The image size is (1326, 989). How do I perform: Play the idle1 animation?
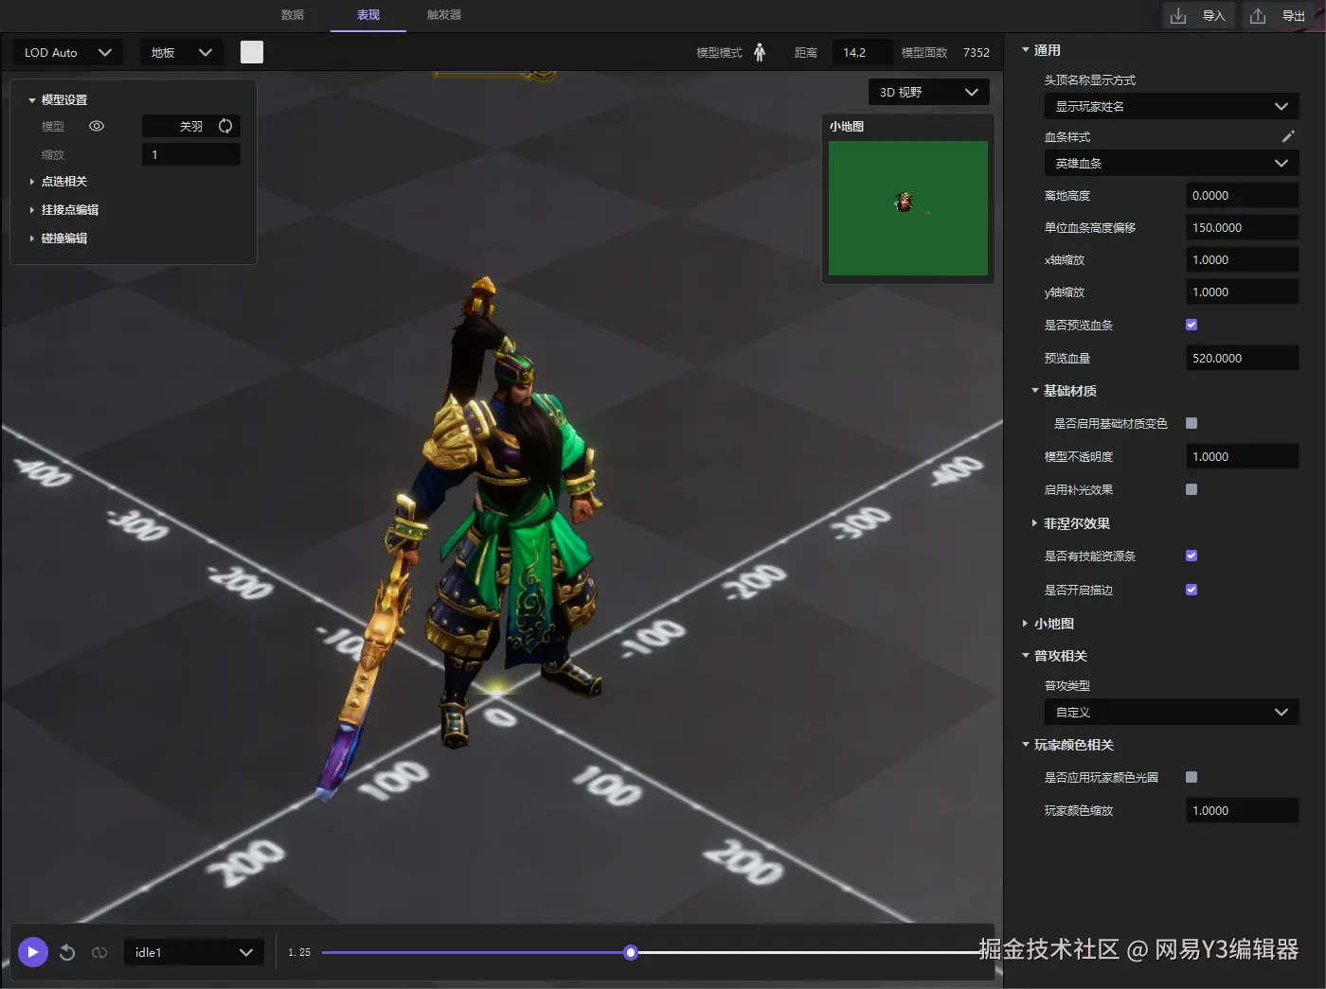pos(32,952)
